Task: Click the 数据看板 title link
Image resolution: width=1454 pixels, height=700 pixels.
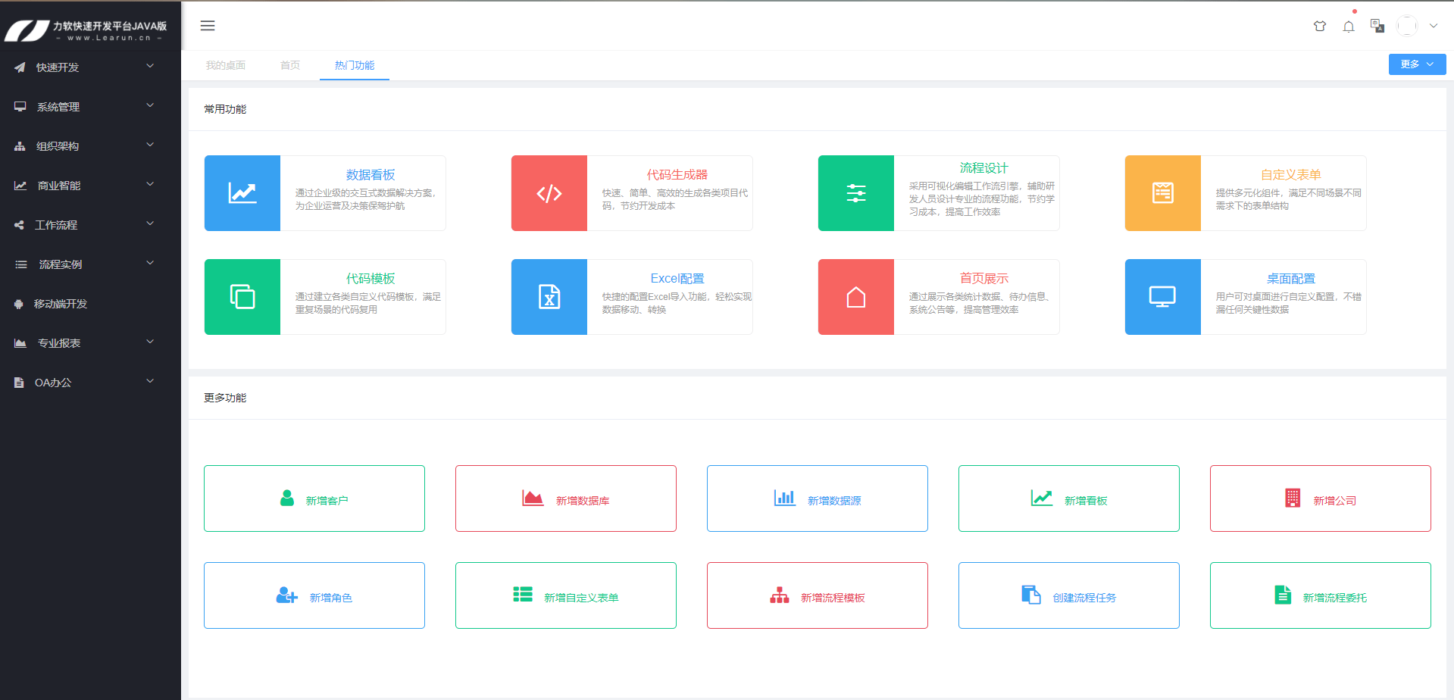Action: pos(371,175)
